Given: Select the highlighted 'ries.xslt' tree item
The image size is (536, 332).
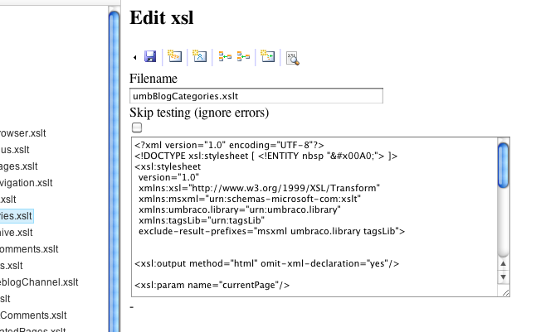Looking at the screenshot, I should pos(16,216).
